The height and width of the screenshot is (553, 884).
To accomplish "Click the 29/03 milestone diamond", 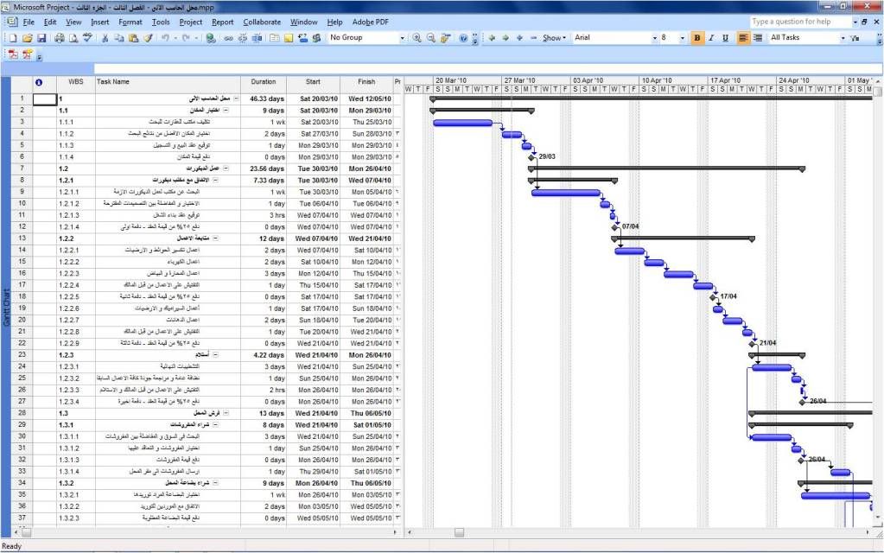I will [531, 157].
